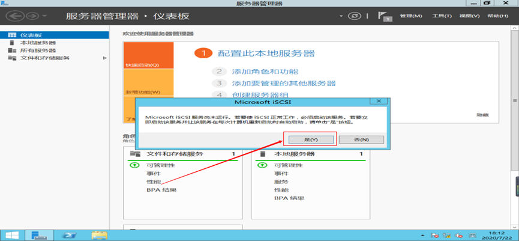Click the muted volume tray icon
The image size is (519, 241).
coord(459,236)
